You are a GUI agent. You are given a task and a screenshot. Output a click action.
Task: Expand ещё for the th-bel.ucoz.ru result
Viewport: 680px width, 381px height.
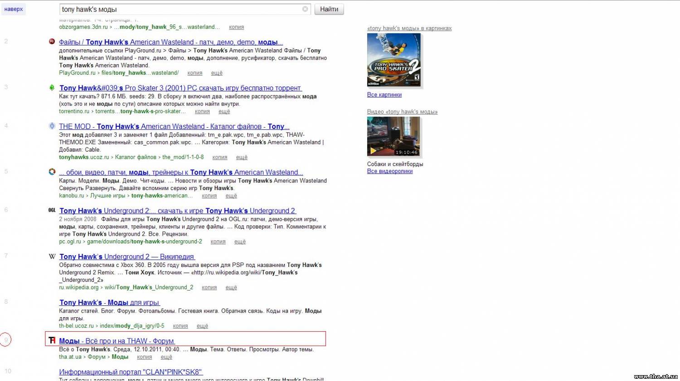coord(202,326)
